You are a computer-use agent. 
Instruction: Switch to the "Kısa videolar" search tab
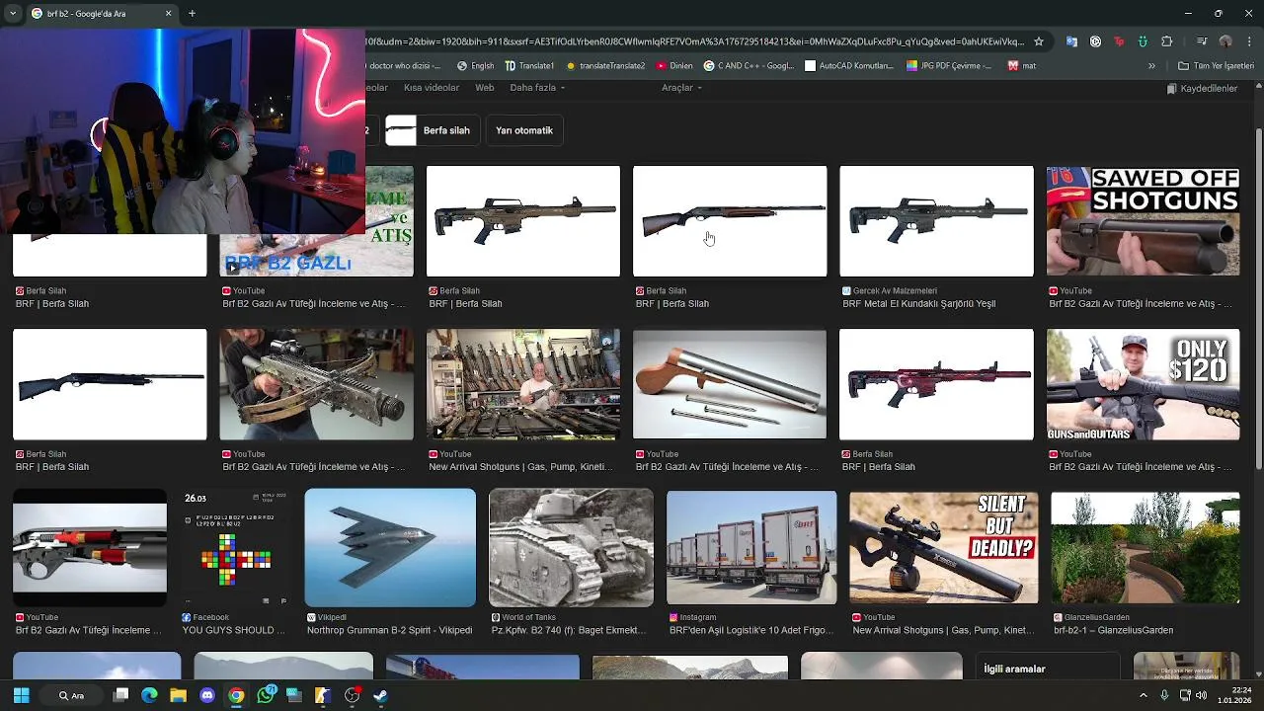coord(432,88)
